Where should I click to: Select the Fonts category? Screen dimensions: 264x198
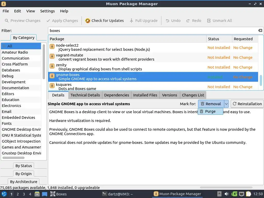tap(21, 123)
